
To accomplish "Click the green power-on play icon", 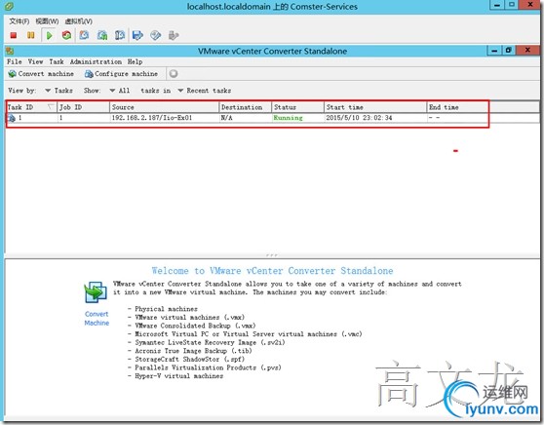I will [x=49, y=35].
